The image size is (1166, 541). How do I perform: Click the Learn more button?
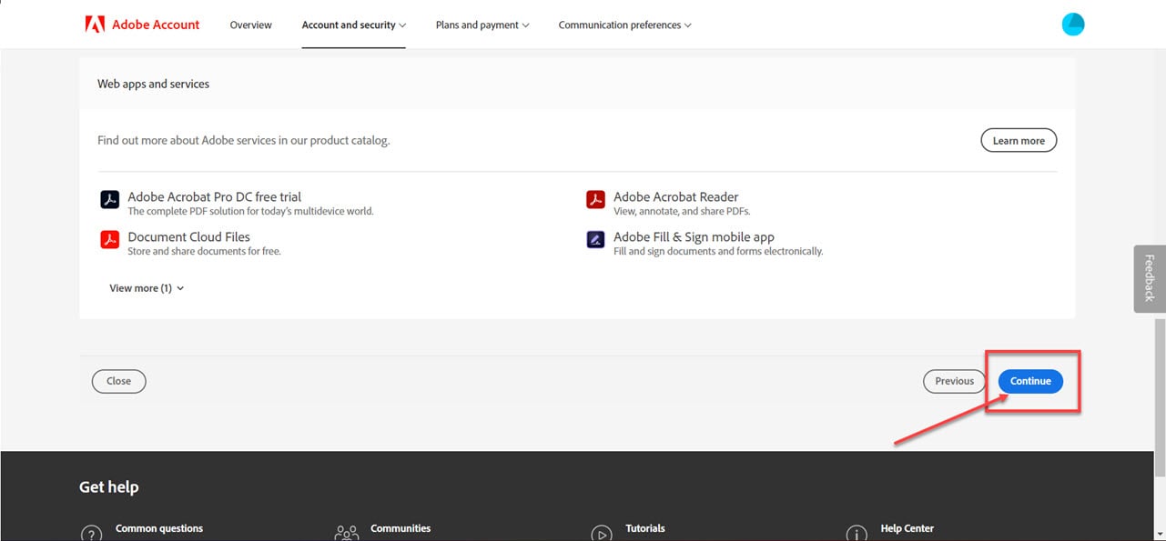(x=1019, y=141)
